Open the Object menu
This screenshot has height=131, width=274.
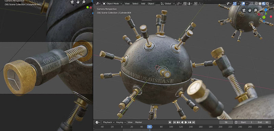point(151,3)
